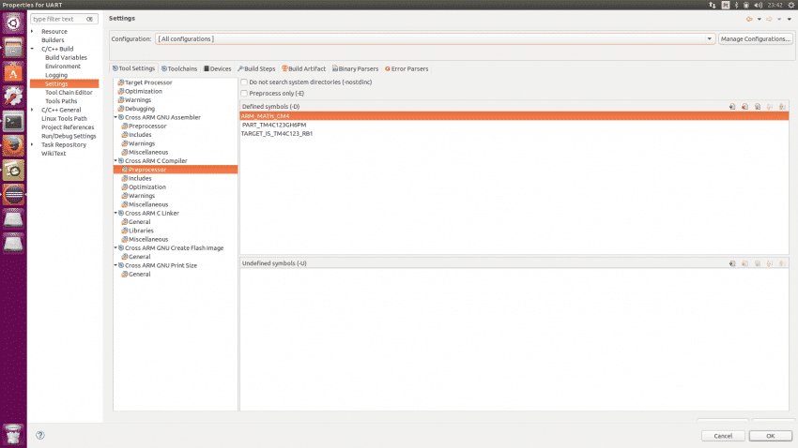Collapse Cross ARM GNU Assembler group

coord(115,117)
